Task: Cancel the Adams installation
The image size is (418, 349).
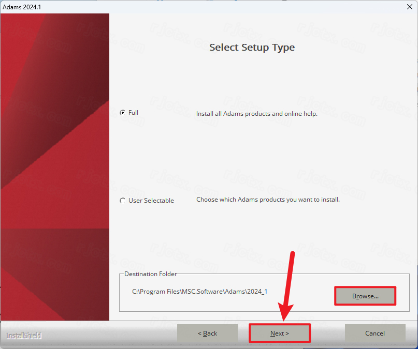Action: (x=375, y=333)
